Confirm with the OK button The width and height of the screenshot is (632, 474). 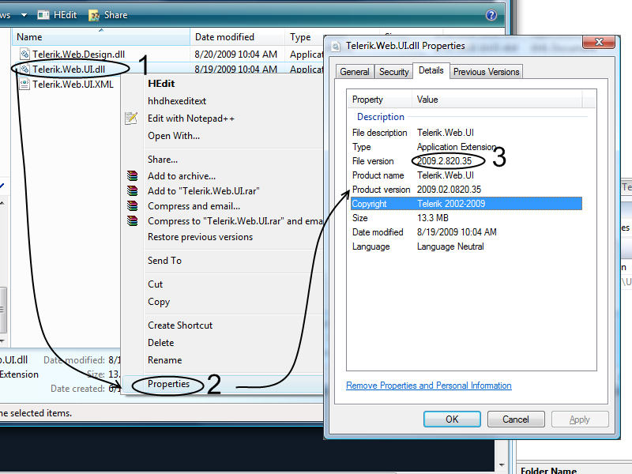tap(452, 419)
